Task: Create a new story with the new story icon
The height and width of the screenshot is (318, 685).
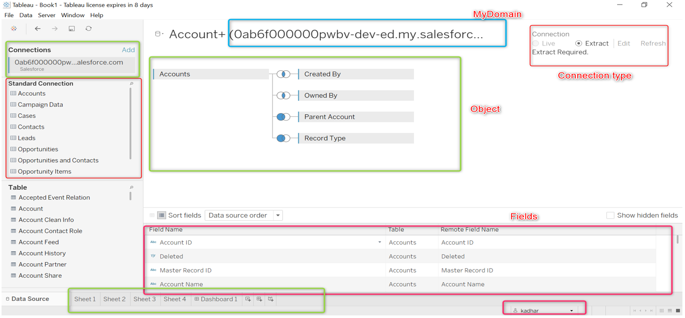Action: tap(271, 299)
